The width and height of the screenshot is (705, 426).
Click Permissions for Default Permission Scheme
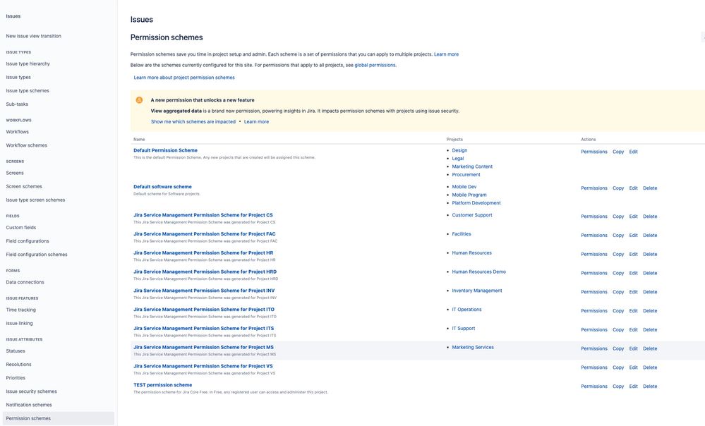[x=594, y=152]
